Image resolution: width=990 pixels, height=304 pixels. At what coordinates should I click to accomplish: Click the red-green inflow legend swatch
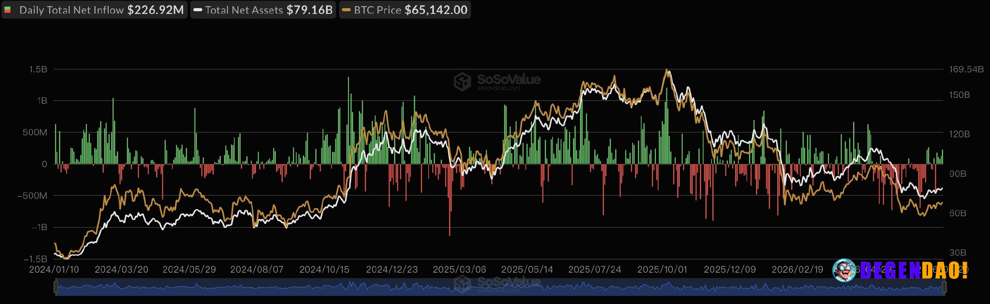click(7, 10)
